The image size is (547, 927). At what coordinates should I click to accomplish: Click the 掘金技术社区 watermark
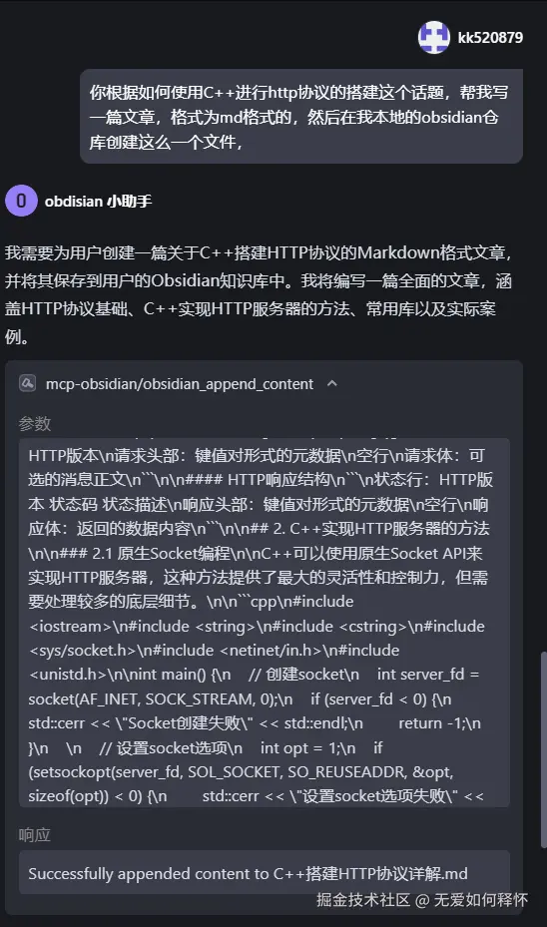[363, 900]
